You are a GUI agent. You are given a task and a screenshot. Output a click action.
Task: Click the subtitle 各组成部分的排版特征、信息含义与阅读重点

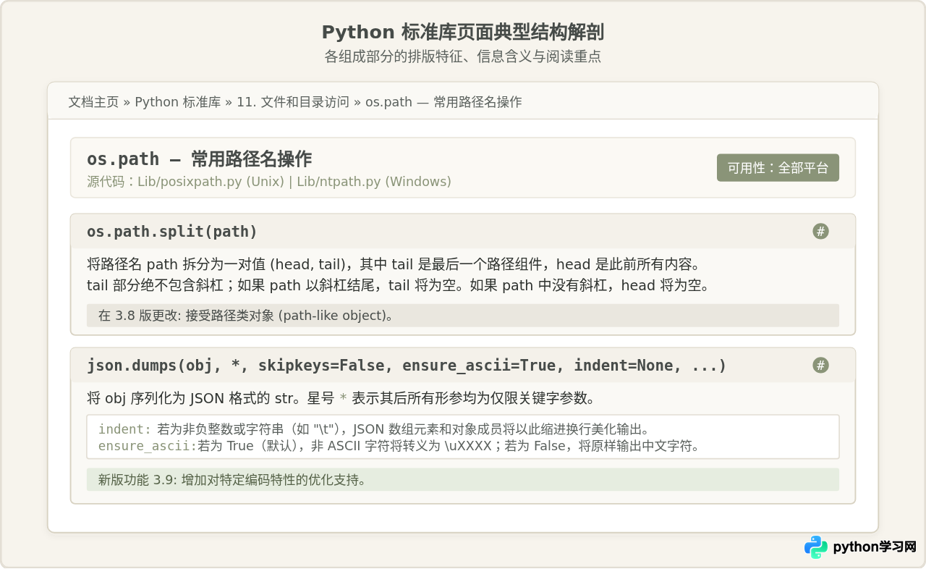coord(463,56)
